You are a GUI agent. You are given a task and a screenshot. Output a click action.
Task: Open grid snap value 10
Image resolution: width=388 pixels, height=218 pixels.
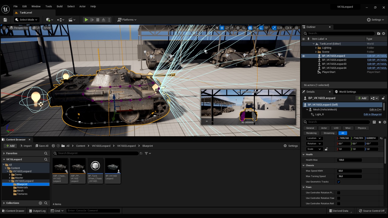coord(255,28)
